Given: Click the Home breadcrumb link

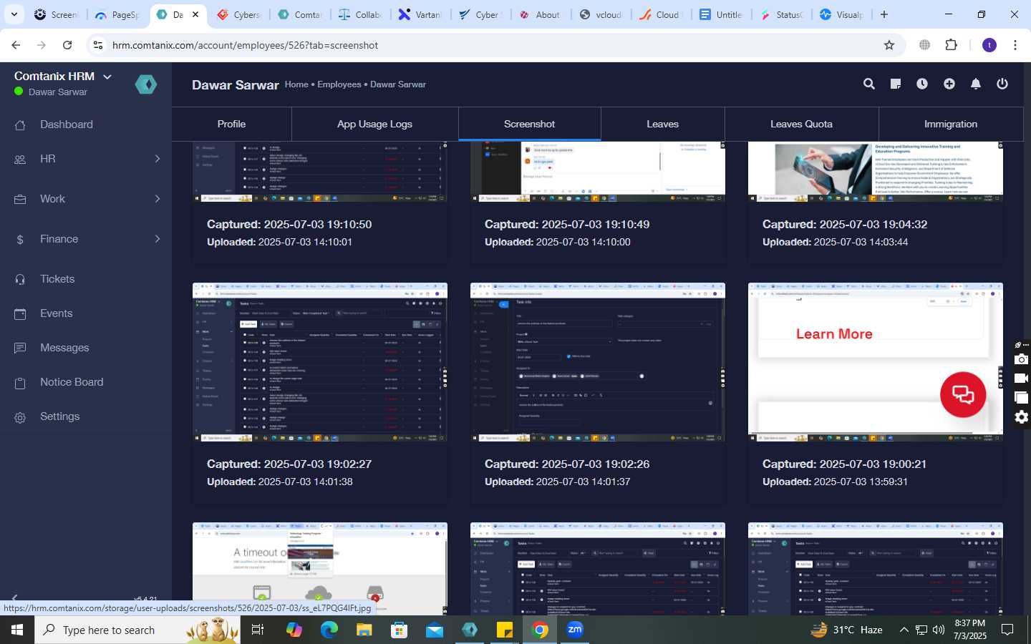Looking at the screenshot, I should pos(296,84).
